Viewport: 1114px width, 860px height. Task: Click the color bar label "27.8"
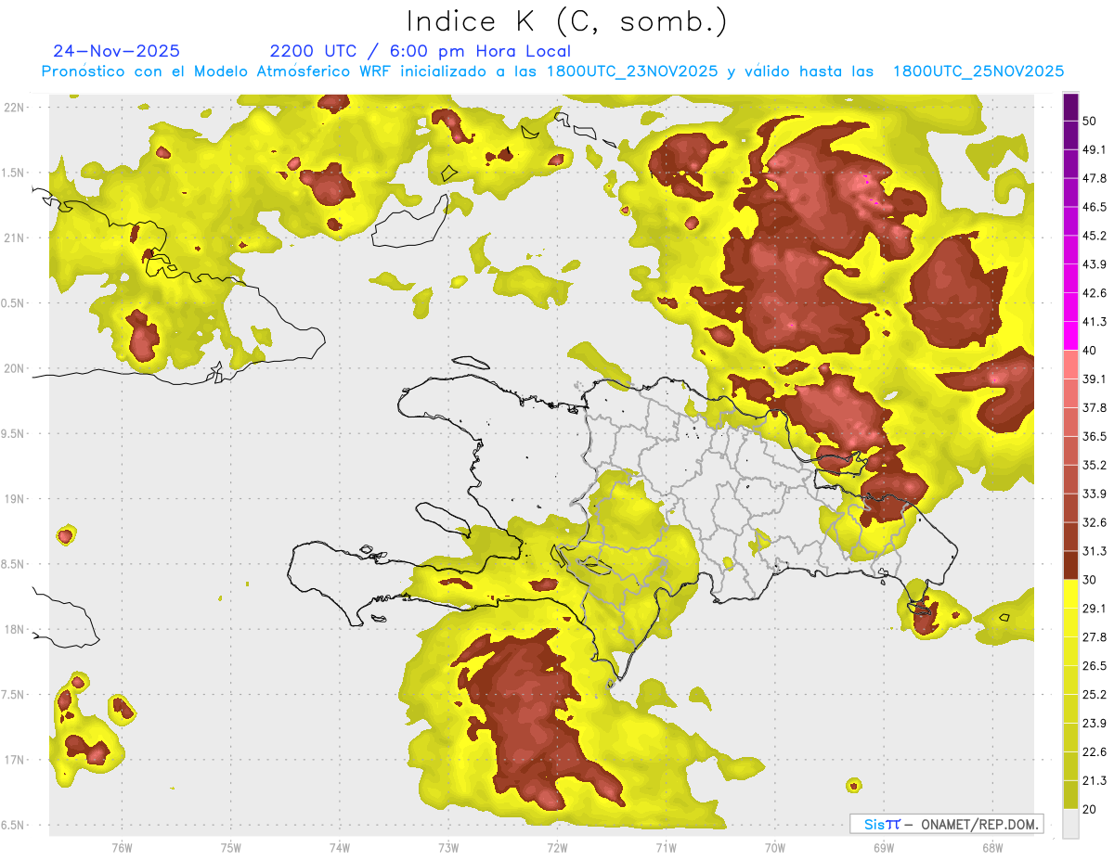tap(1095, 636)
